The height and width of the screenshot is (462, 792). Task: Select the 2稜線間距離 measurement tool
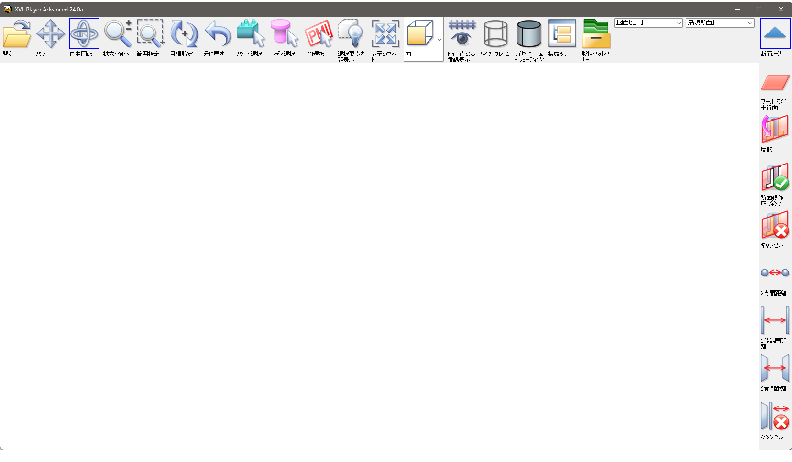coord(775,321)
